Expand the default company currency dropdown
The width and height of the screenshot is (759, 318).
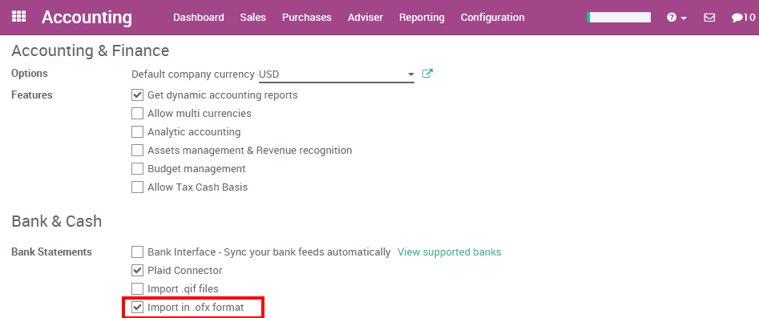[x=411, y=74]
